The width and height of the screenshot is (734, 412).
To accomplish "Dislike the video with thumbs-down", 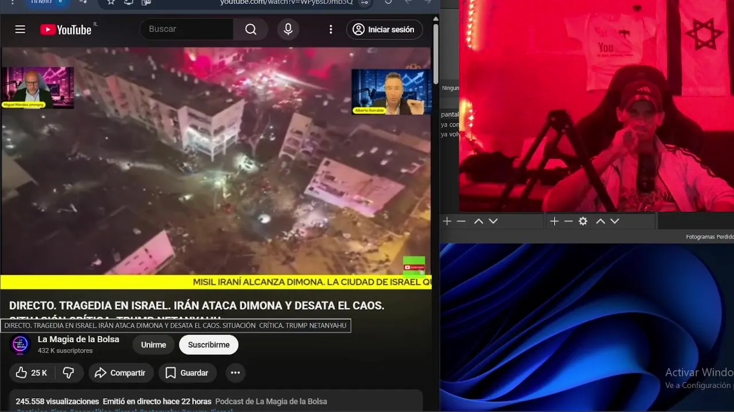I will pyautogui.click(x=68, y=373).
